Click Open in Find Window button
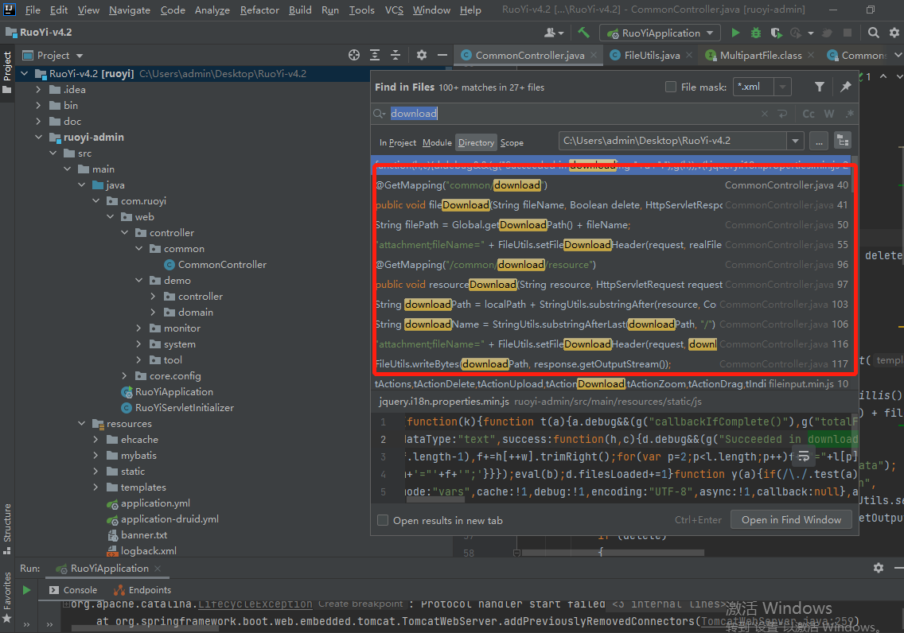 click(791, 520)
